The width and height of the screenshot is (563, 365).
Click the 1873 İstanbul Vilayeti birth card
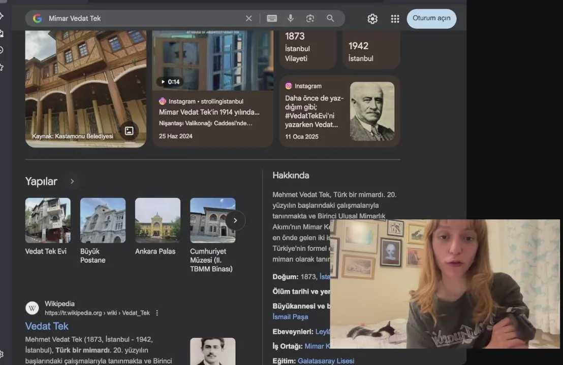coord(308,49)
